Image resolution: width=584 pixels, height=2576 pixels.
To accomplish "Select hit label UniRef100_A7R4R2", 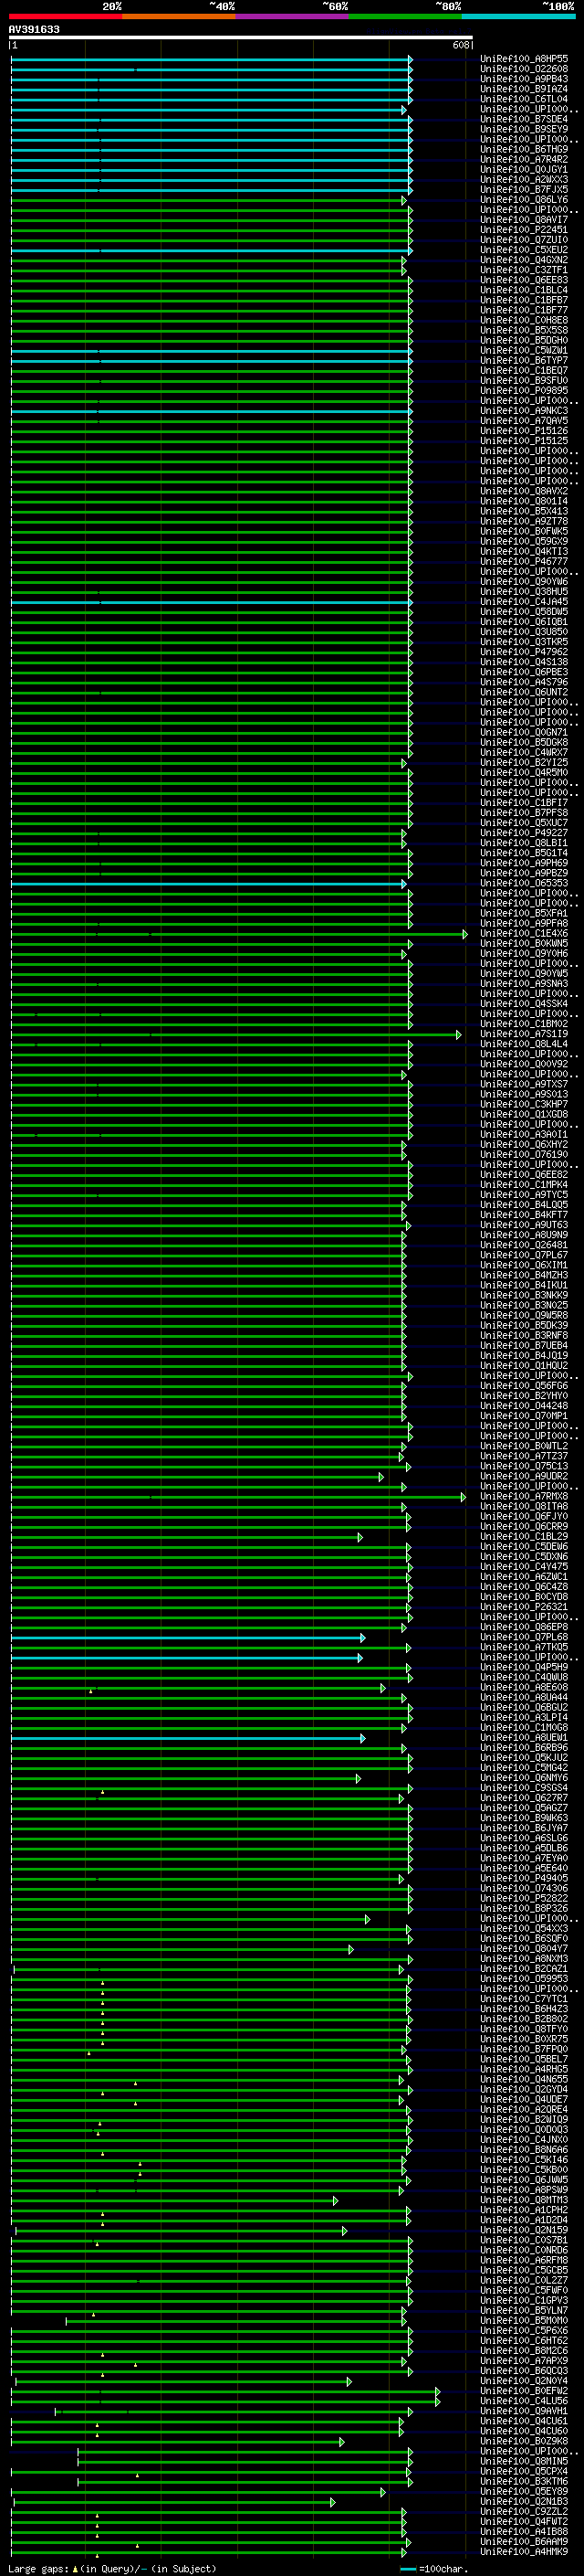I will point(524,160).
